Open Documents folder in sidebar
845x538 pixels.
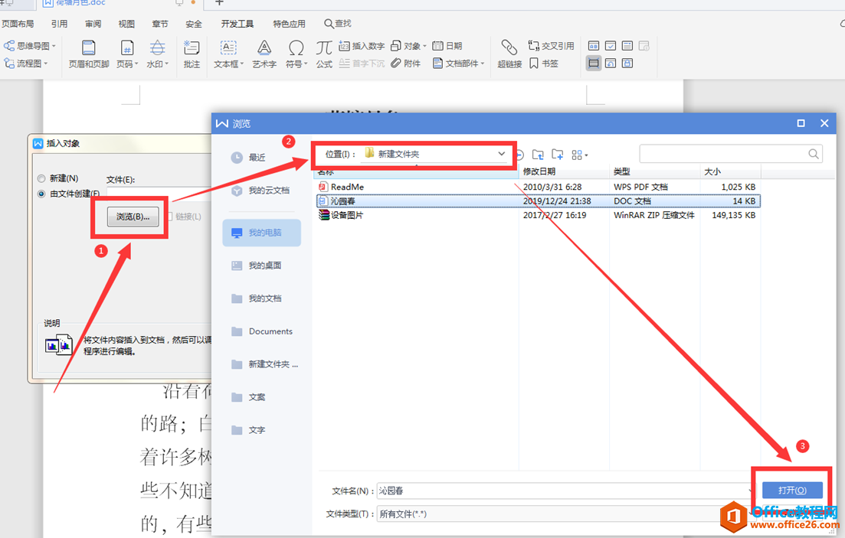coord(262,331)
